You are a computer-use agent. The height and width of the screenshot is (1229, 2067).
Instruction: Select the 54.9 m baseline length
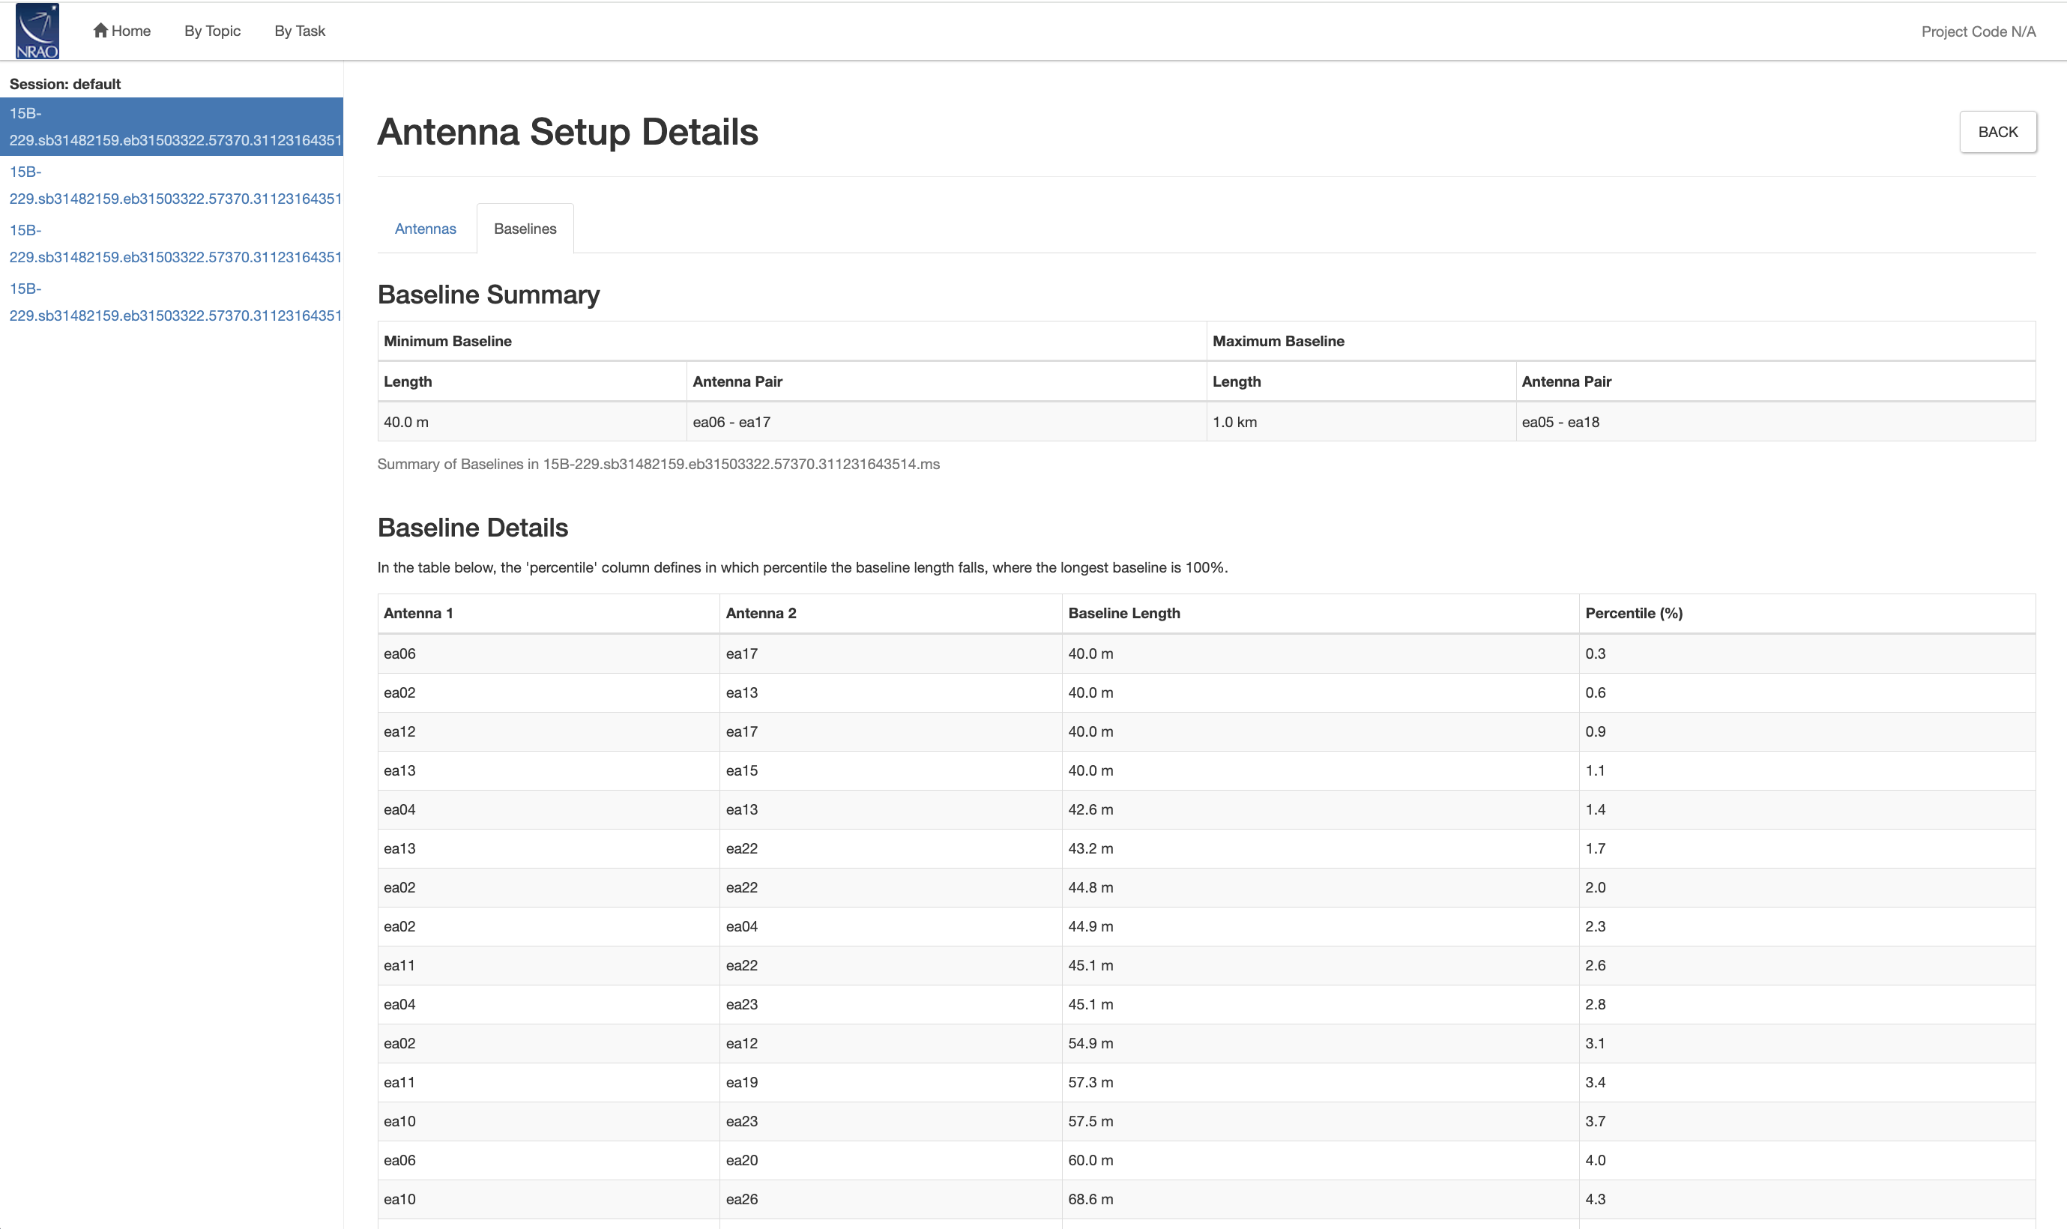[1320, 1043]
